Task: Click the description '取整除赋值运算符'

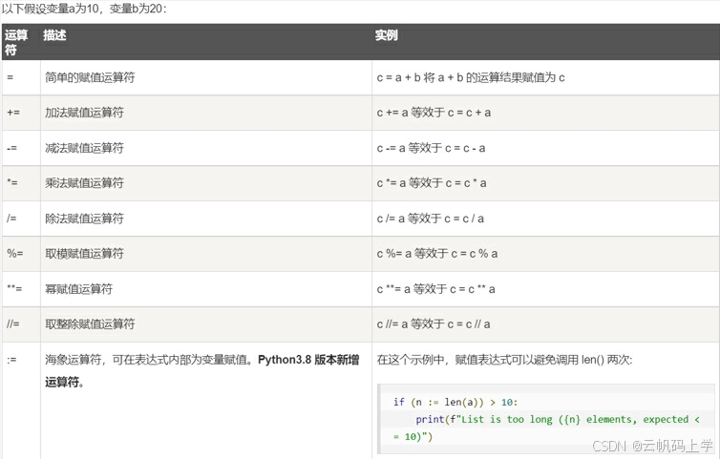Action: 90,324
